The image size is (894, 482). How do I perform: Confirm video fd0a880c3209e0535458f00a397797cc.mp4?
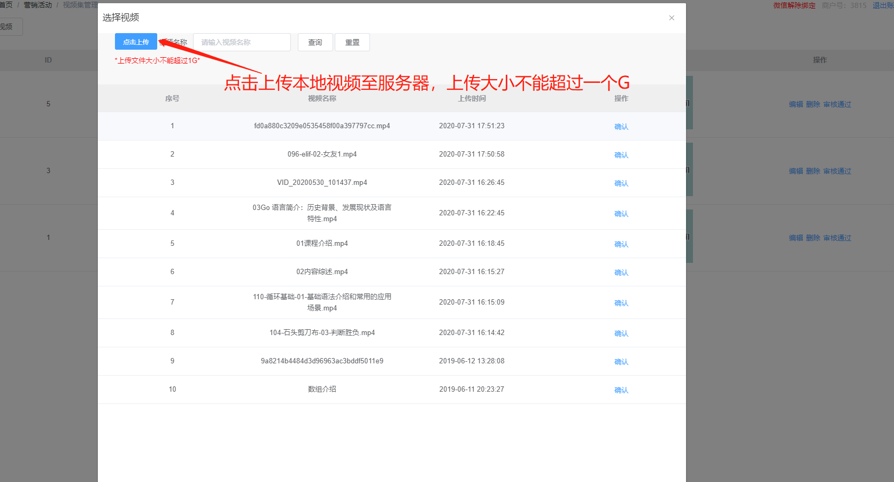(621, 127)
